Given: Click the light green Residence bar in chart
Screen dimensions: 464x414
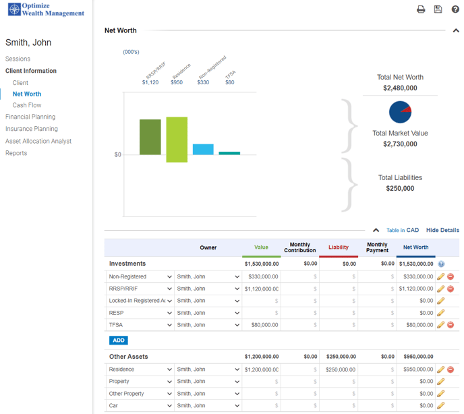Looking at the screenshot, I should click(177, 140).
